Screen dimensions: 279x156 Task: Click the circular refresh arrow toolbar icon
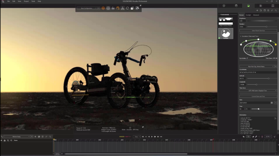pos(127,8)
